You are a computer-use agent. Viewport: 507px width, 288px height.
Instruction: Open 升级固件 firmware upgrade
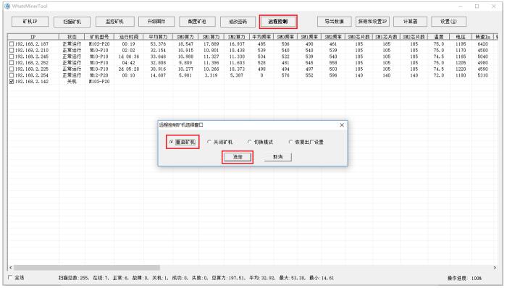tap(156, 22)
